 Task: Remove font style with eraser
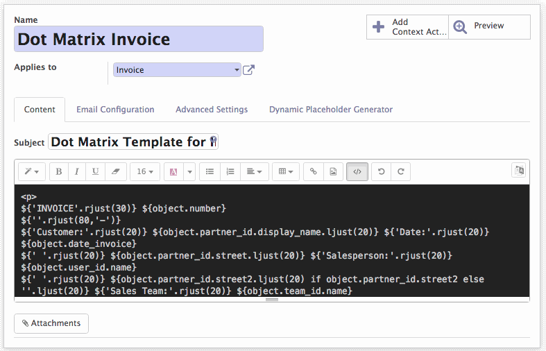click(115, 171)
